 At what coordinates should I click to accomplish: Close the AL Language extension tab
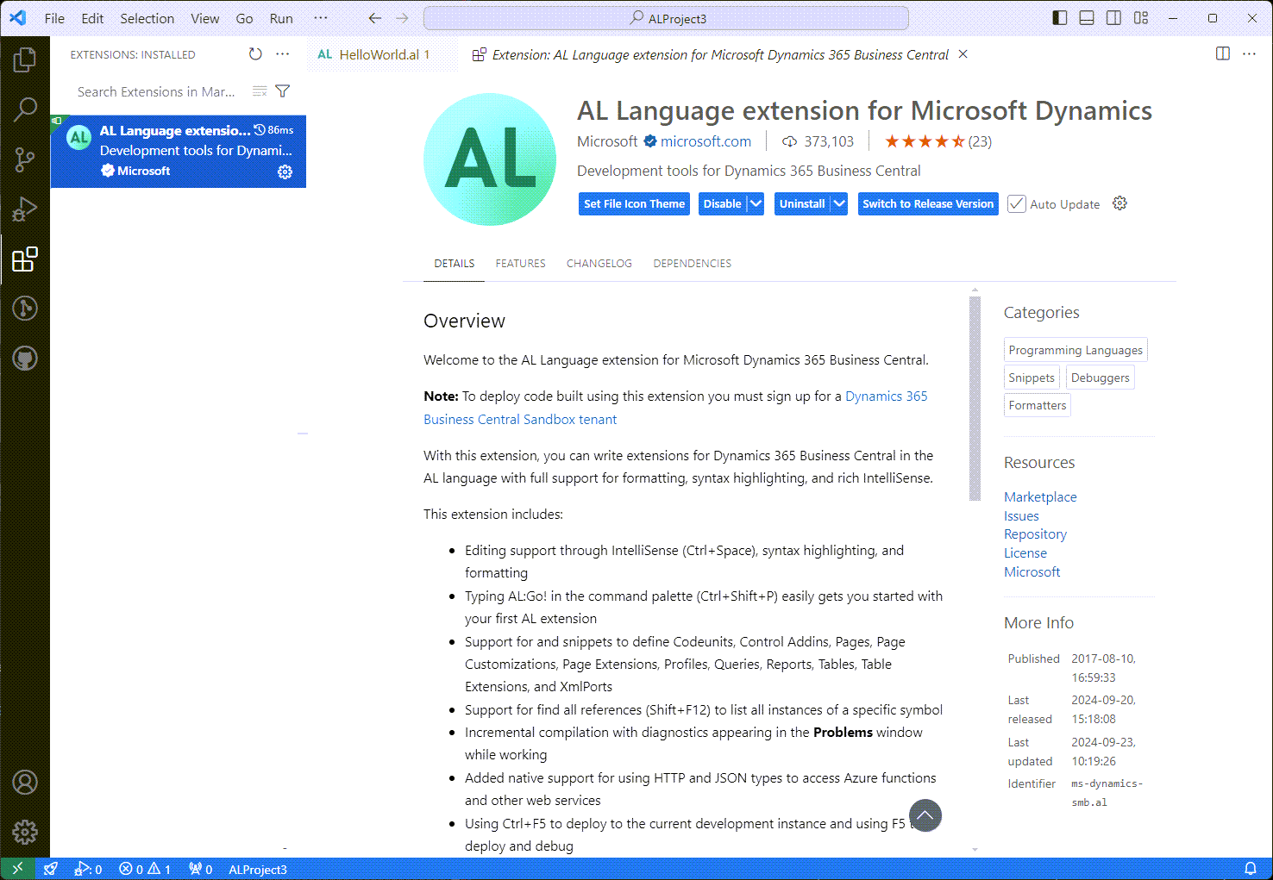(x=963, y=54)
